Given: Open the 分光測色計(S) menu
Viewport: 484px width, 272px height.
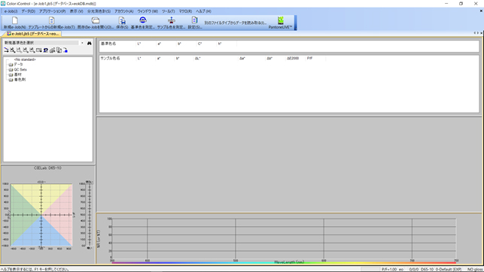Looking at the screenshot, I should pyautogui.click(x=99, y=11).
